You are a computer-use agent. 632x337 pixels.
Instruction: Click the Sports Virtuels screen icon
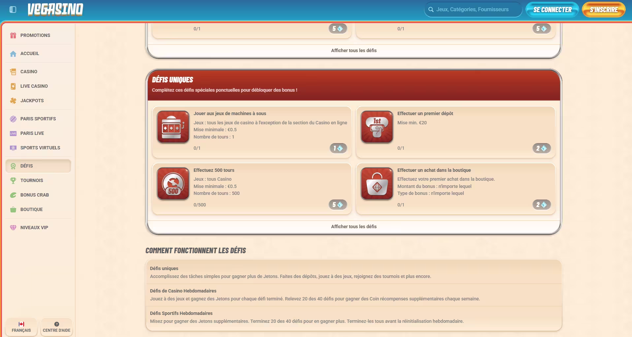click(13, 148)
